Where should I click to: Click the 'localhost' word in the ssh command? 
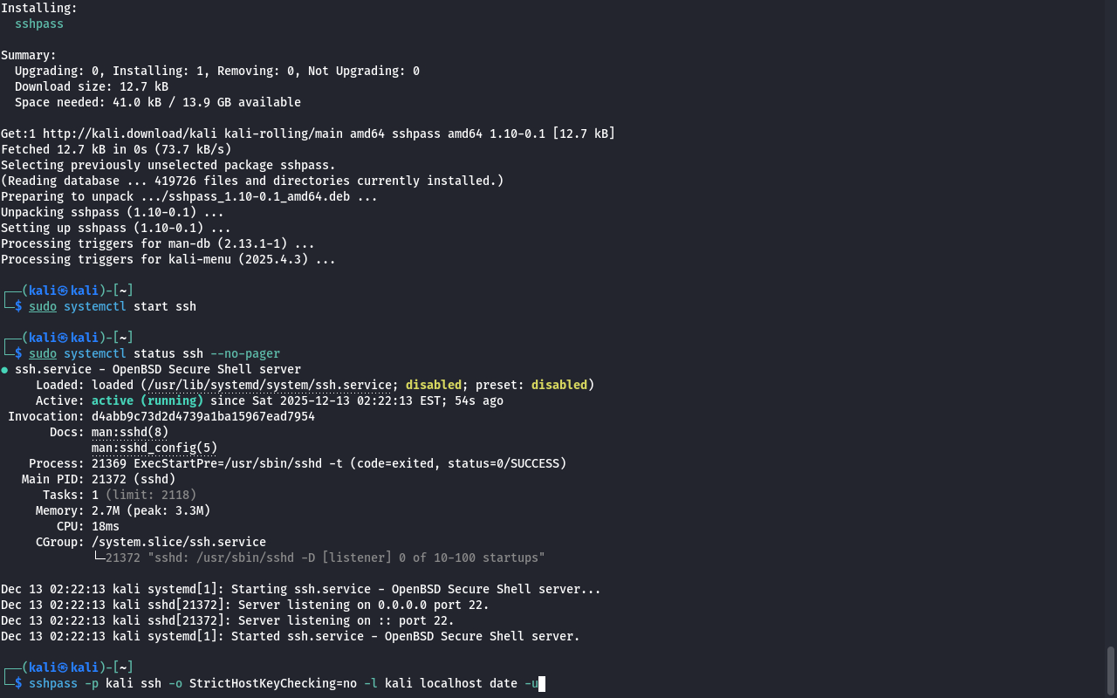pos(451,683)
